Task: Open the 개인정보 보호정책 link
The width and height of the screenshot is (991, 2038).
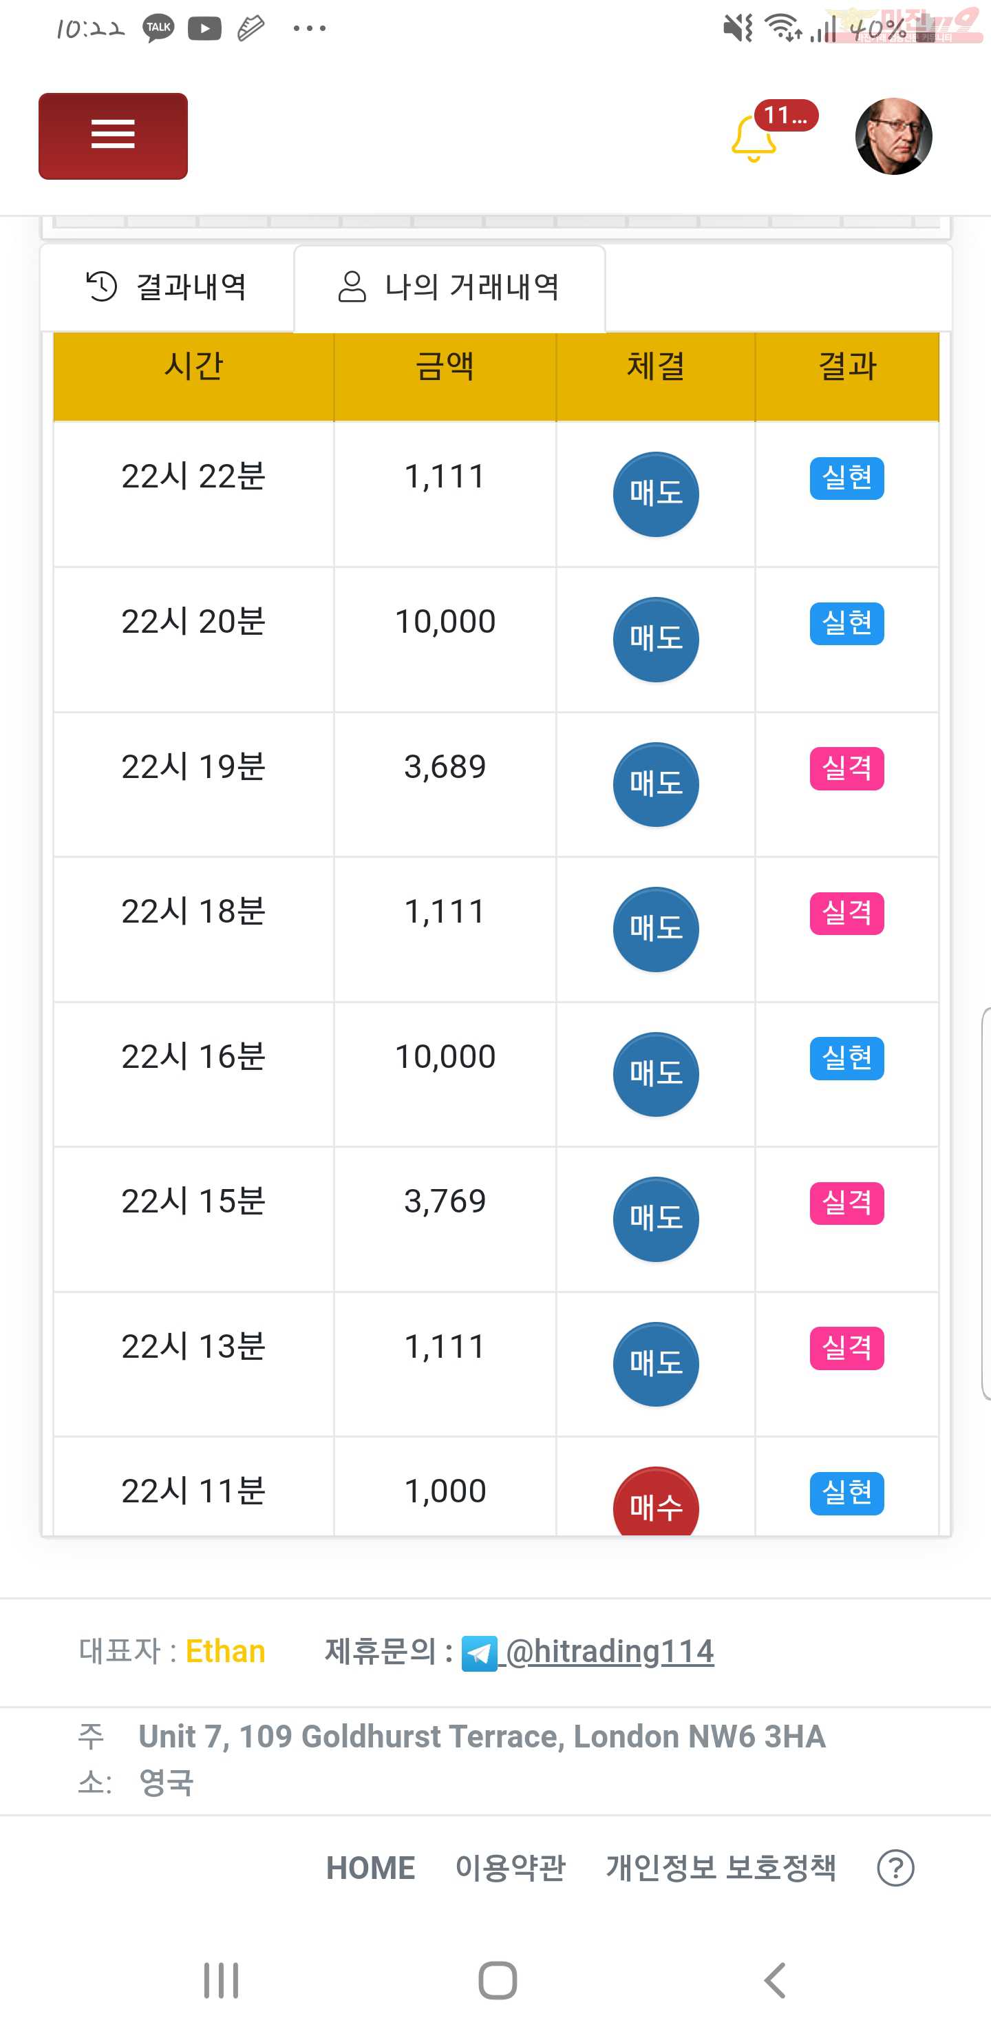Action: (721, 1868)
